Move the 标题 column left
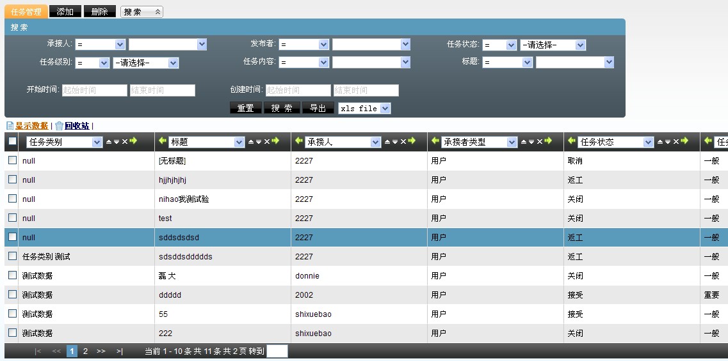The image size is (728, 361). (x=163, y=141)
